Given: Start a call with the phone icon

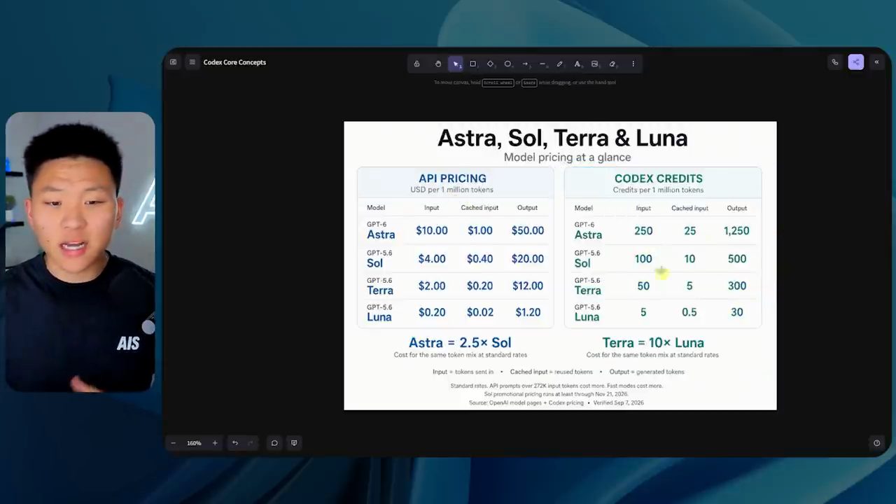Looking at the screenshot, I should coord(835,62).
